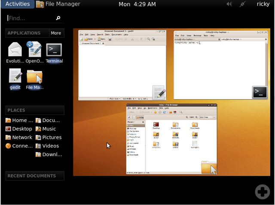Click zoom in icon in File Browser
This screenshot has width=275, height=205.
point(197,117)
